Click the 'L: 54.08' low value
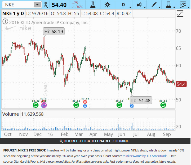Viewport: 191px width, 165px height. tap(90, 14)
